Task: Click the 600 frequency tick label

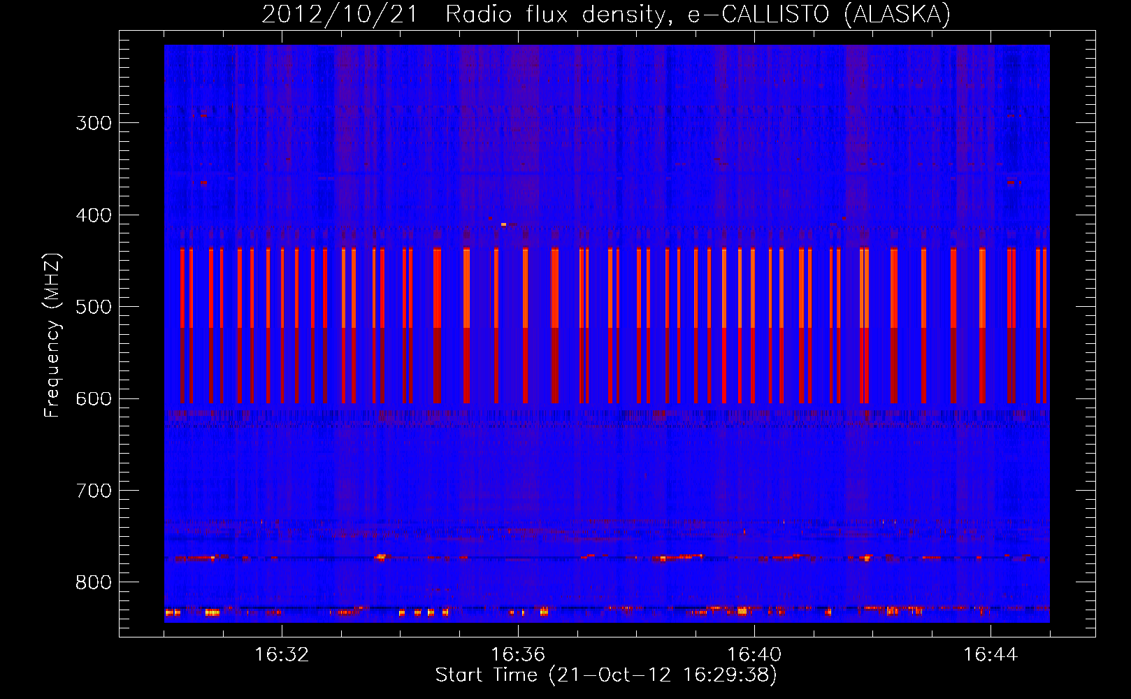Action: (94, 399)
